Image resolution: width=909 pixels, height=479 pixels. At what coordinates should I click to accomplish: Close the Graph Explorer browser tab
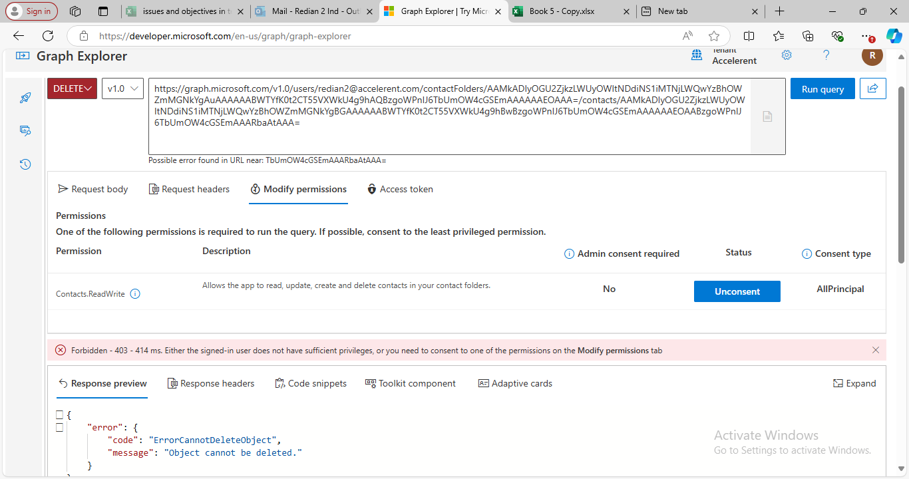(498, 11)
